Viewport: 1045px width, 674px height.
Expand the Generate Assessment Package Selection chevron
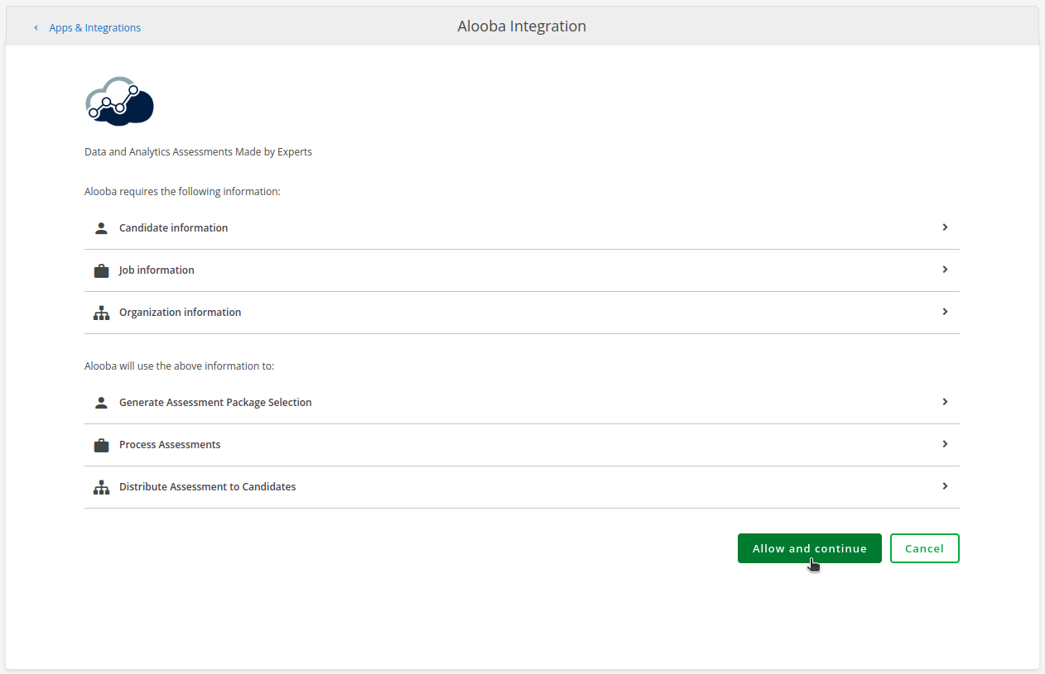click(x=945, y=402)
